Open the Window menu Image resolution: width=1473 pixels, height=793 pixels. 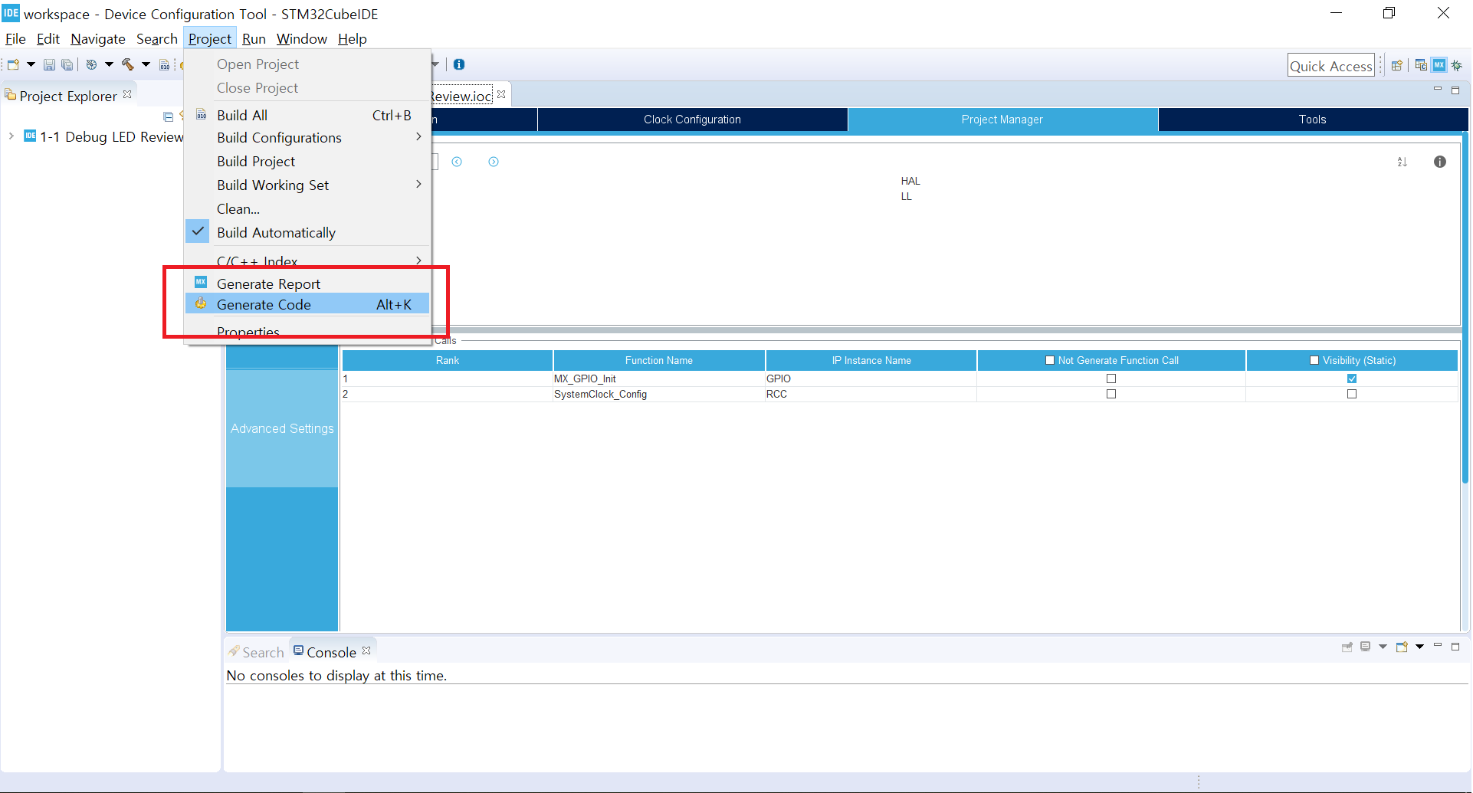(302, 38)
